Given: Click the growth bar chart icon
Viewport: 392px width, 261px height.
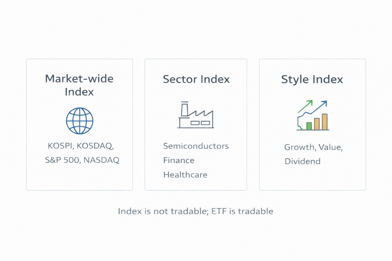Looking at the screenshot, I should [313, 115].
